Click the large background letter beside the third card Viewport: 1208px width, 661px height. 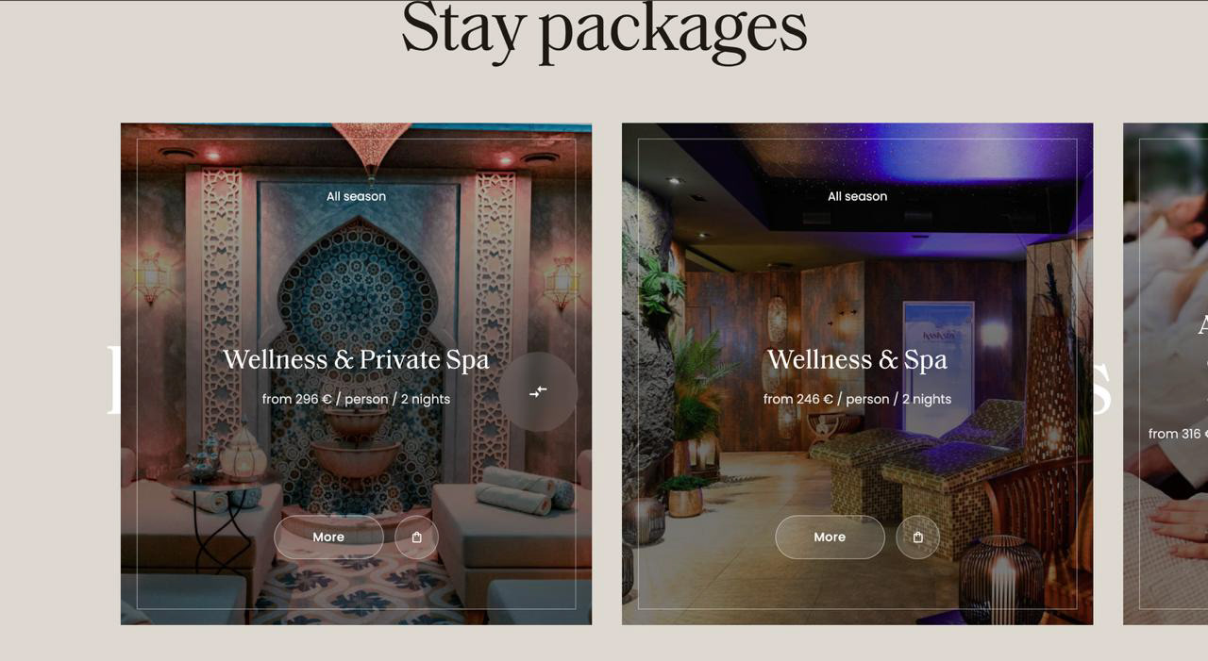point(1102,388)
